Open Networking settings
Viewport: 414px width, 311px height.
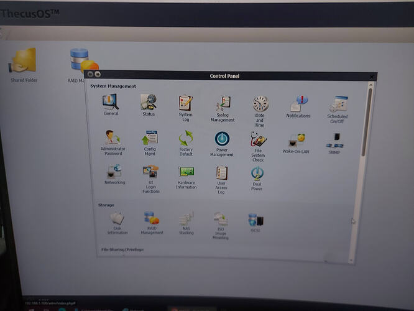pos(114,171)
